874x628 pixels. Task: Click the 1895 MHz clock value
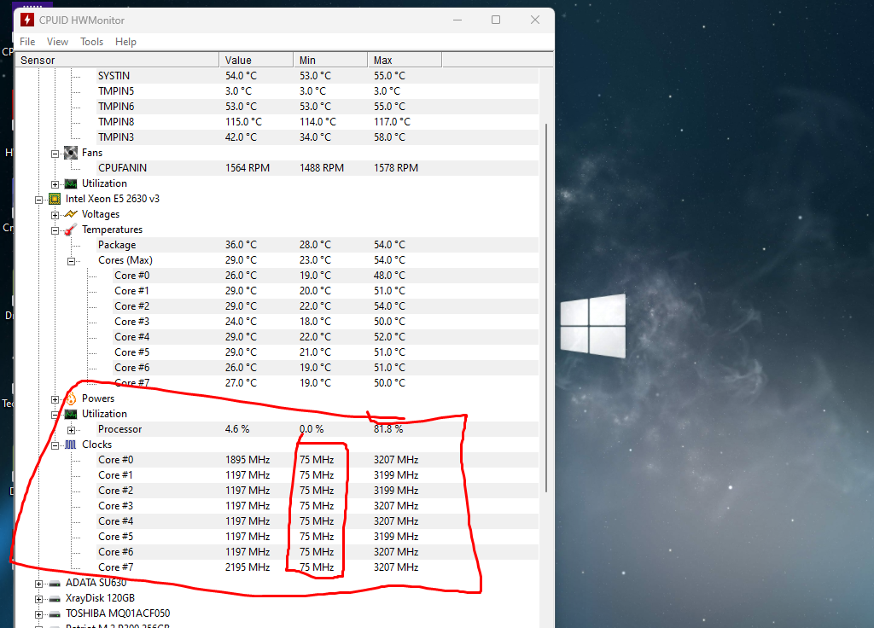coord(248,460)
